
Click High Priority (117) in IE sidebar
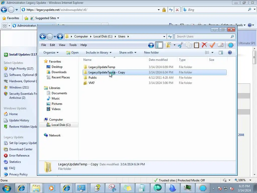click(x=21, y=69)
